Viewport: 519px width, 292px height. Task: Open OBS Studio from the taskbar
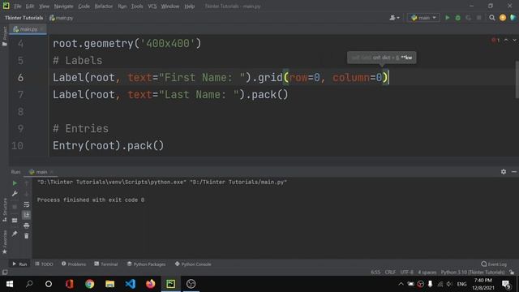[191, 284]
